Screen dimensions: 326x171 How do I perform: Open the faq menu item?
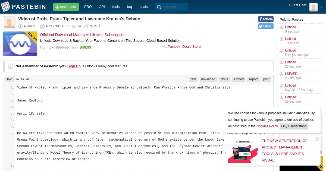click(x=130, y=7)
